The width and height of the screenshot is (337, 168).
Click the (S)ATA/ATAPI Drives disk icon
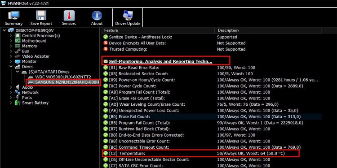[x=25, y=72]
